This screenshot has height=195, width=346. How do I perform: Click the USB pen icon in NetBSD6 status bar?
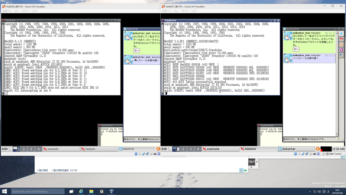click(x=143, y=154)
